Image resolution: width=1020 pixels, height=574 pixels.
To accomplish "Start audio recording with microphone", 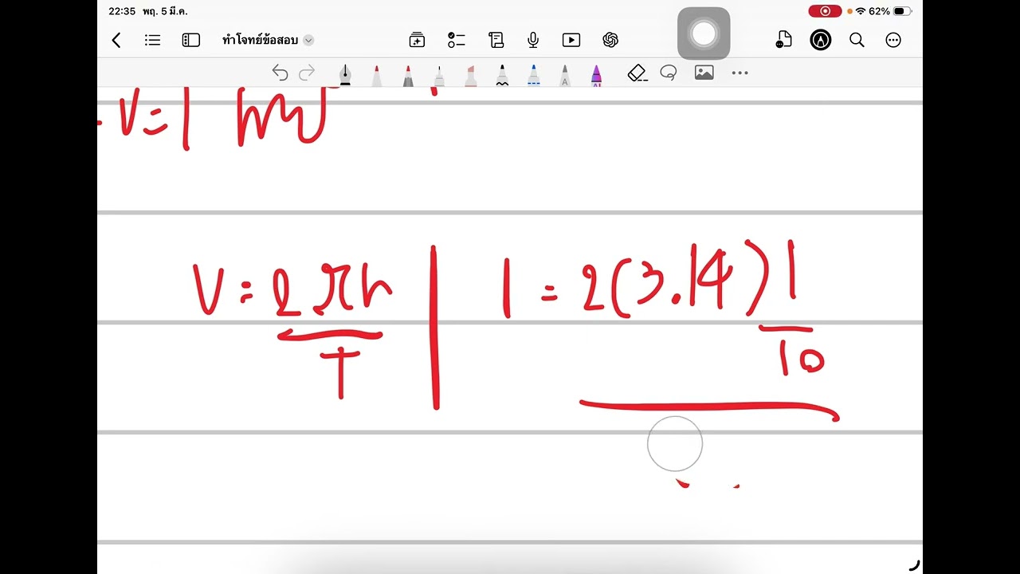I will 533,40.
